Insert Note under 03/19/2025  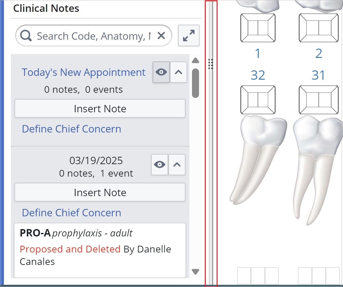click(100, 192)
